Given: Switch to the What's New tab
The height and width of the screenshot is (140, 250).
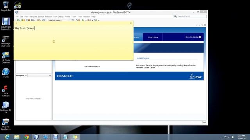Looking at the screenshot, I should pyautogui.click(x=153, y=37).
